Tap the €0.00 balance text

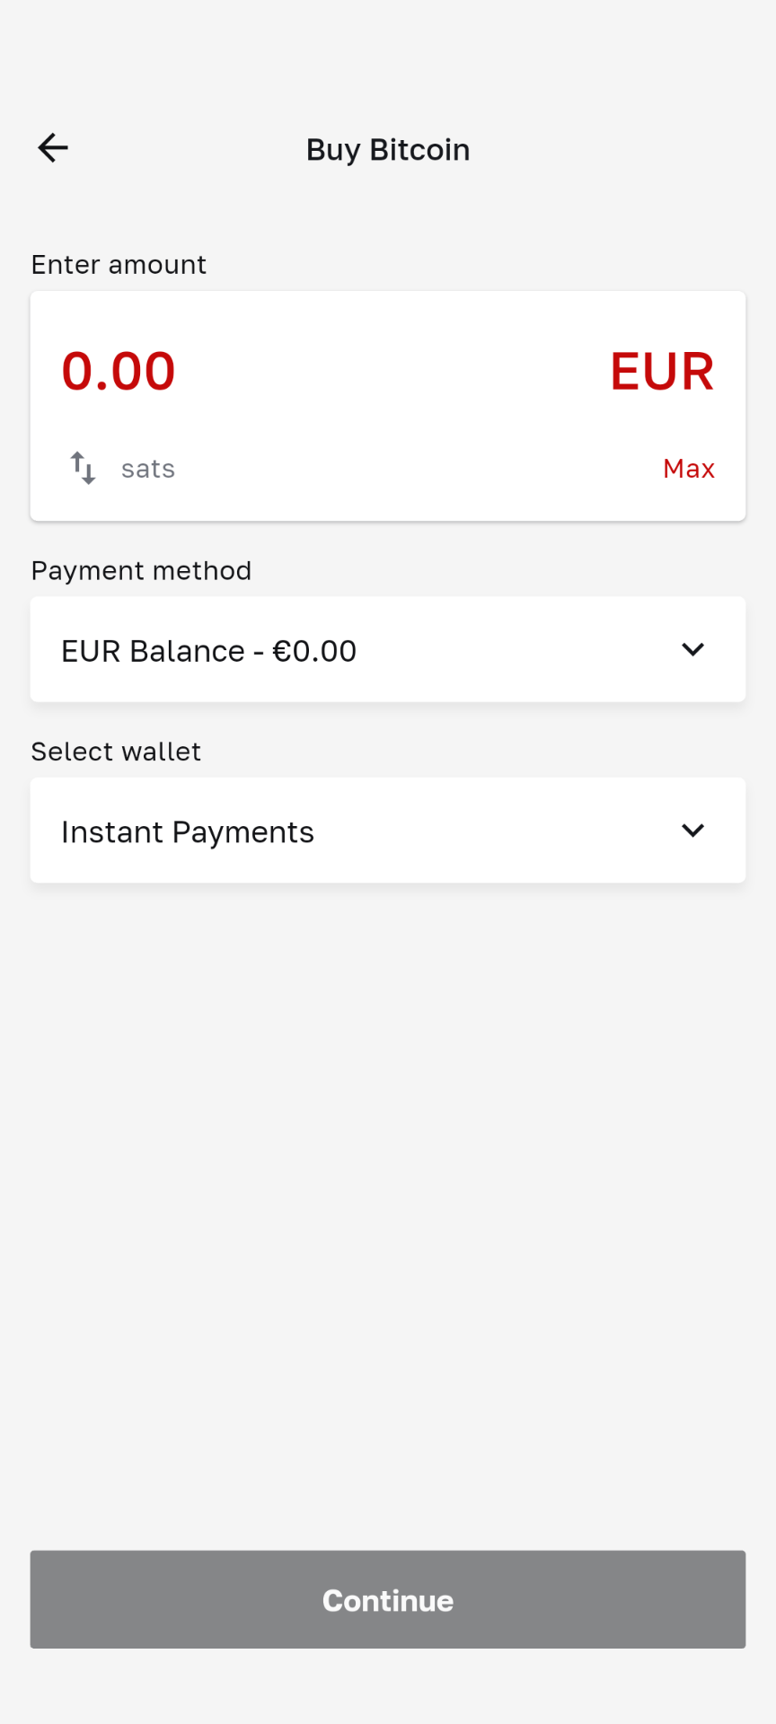pyautogui.click(x=314, y=651)
